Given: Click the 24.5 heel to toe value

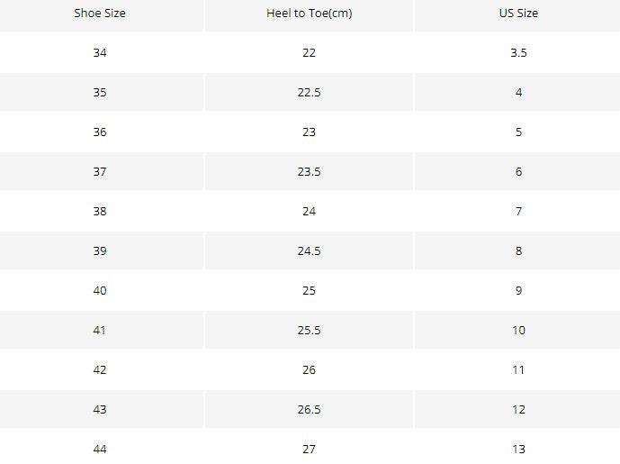Looking at the screenshot, I should pyautogui.click(x=310, y=250).
